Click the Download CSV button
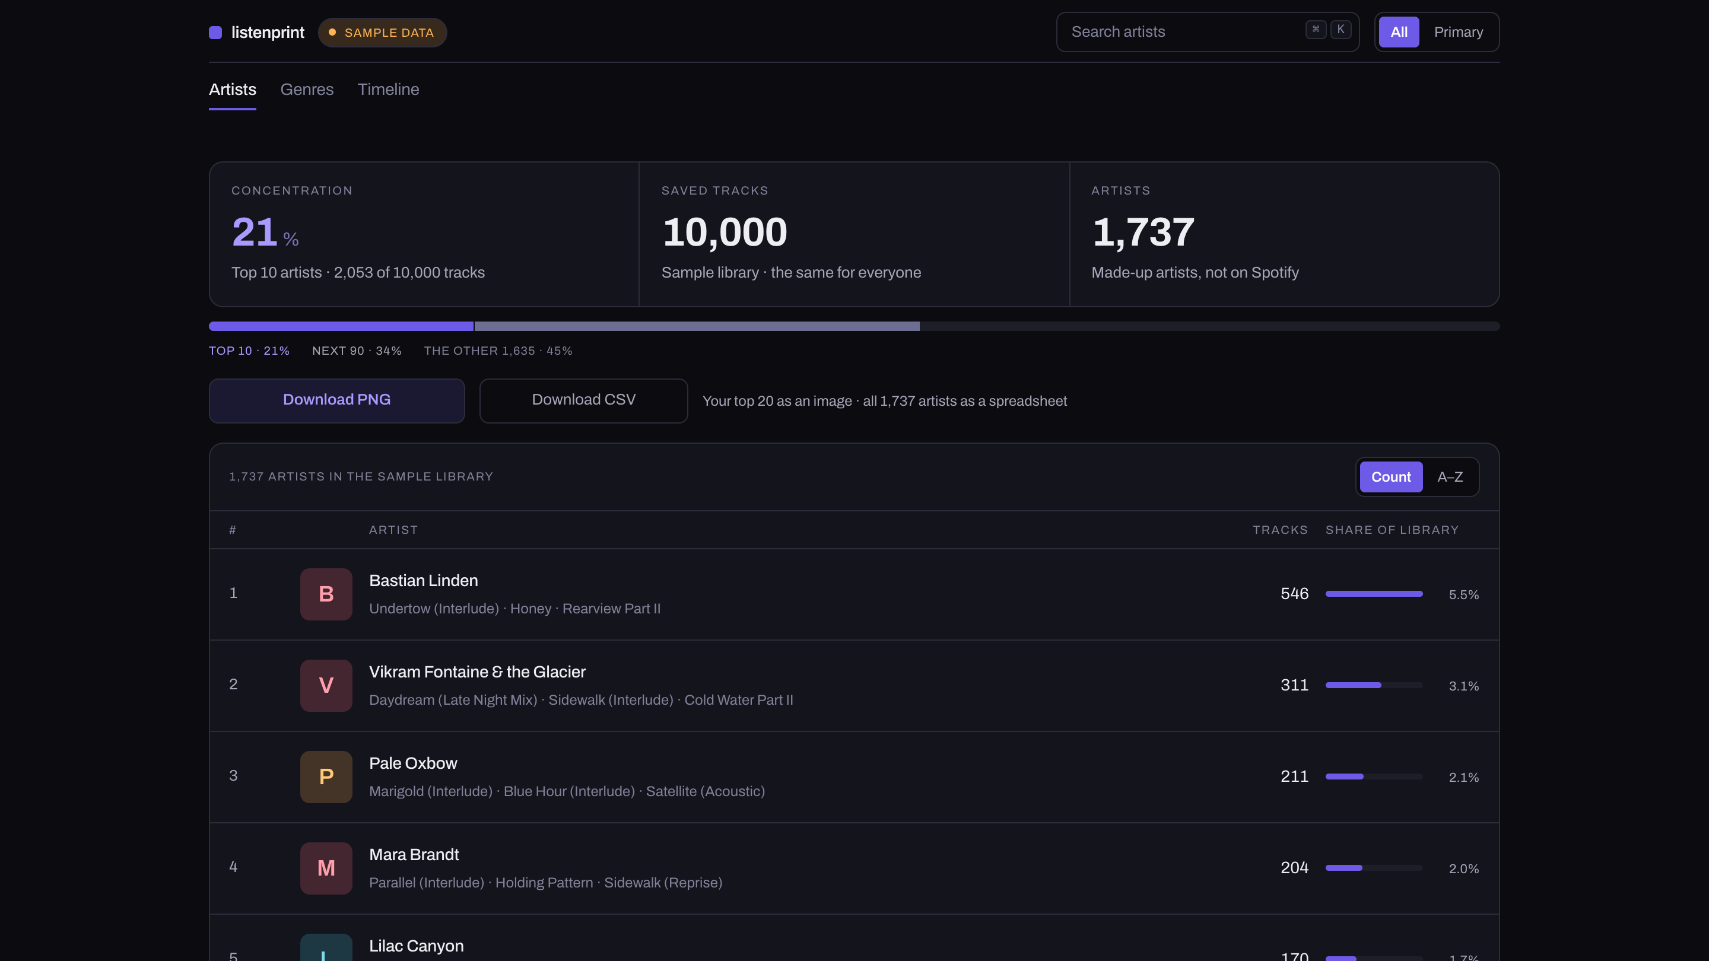Screen dimensions: 1709x961 click(583, 400)
